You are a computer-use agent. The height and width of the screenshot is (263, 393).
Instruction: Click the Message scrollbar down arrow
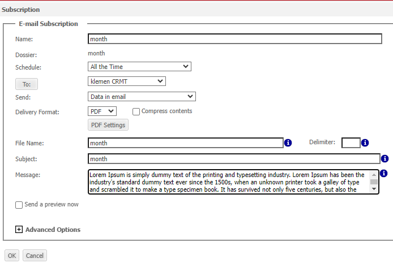[374, 189]
